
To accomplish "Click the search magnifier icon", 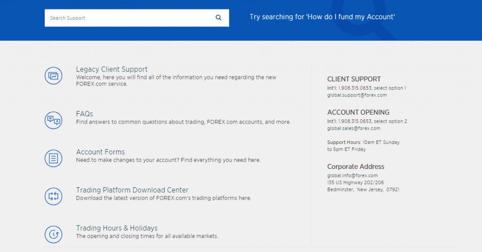I will (x=218, y=18).
